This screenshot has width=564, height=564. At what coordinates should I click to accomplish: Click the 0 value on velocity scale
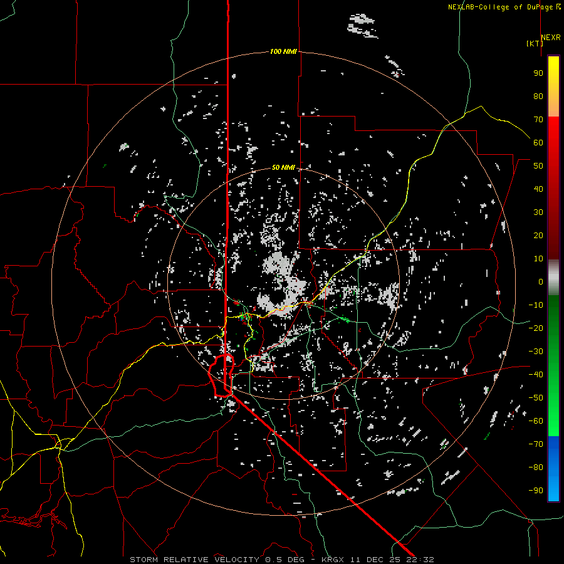pyautogui.click(x=541, y=281)
